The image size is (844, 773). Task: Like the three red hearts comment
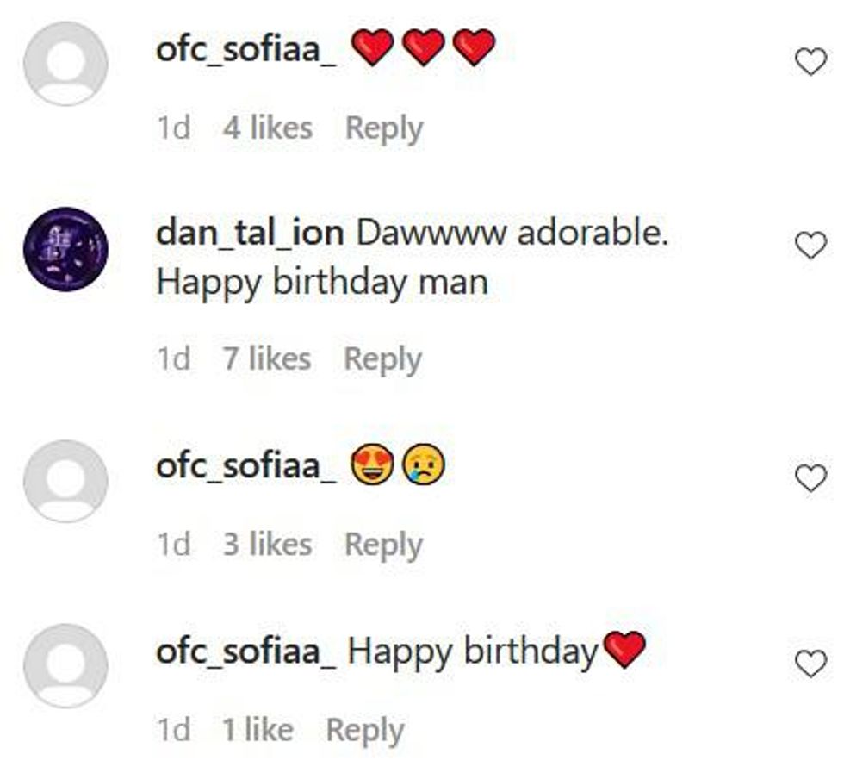(810, 61)
